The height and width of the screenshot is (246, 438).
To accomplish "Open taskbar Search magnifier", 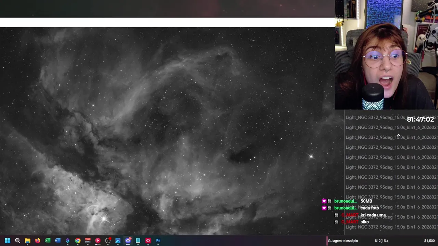I will (x=17, y=241).
